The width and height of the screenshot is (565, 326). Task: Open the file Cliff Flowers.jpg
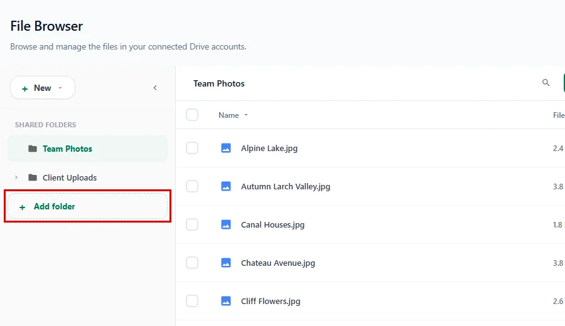270,301
